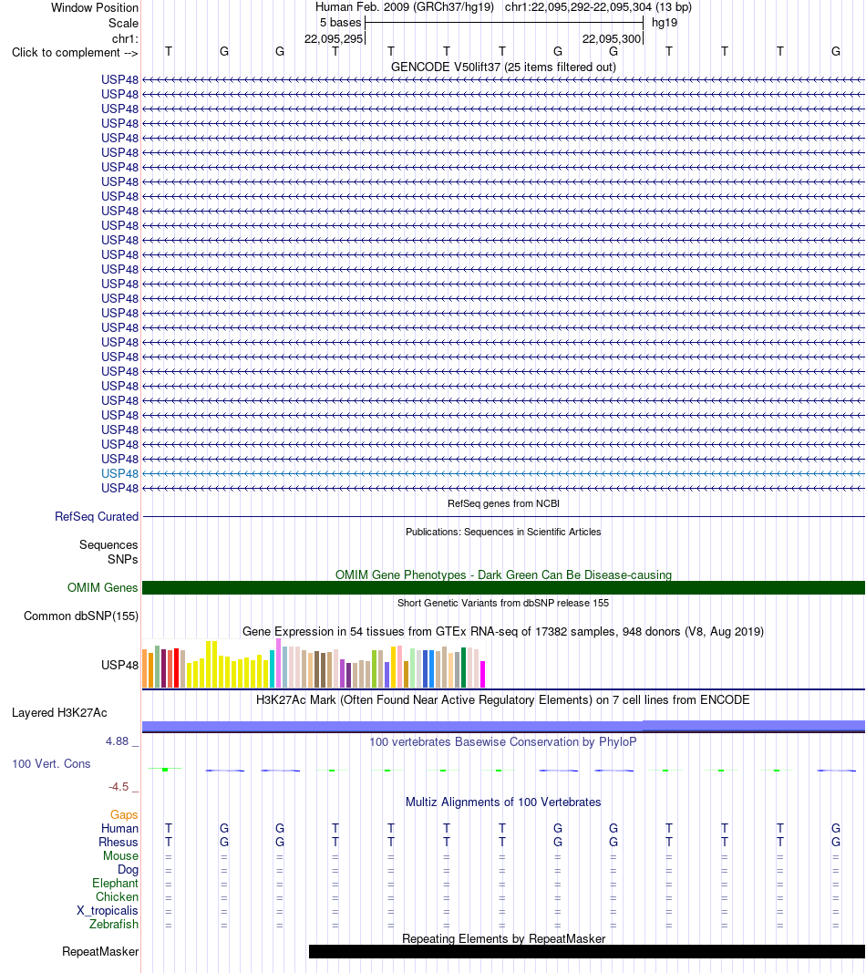Open 'Repeating Elements by RepeatMasker' title
866x973 pixels.
click(x=503, y=939)
